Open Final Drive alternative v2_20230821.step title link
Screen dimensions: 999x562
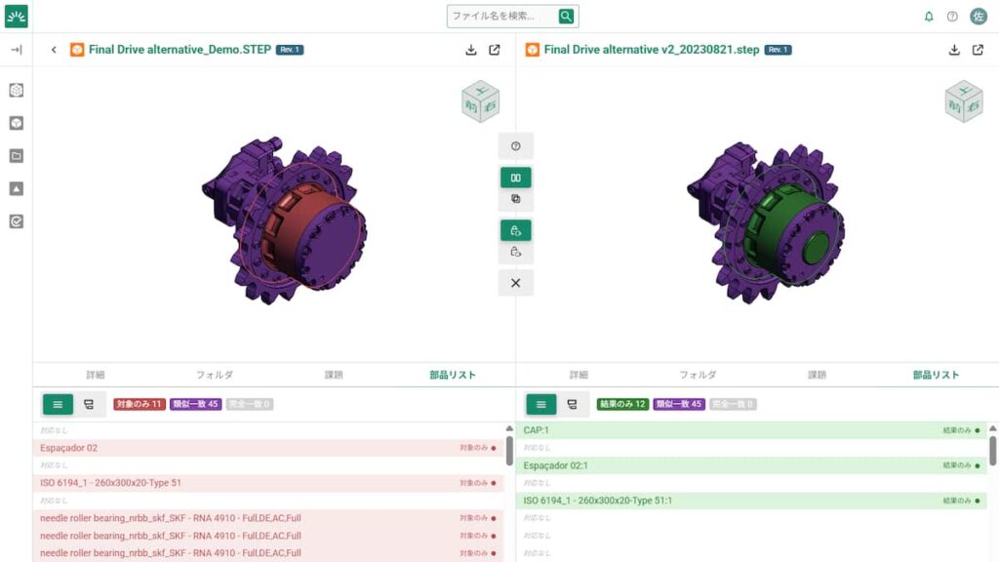pos(651,50)
